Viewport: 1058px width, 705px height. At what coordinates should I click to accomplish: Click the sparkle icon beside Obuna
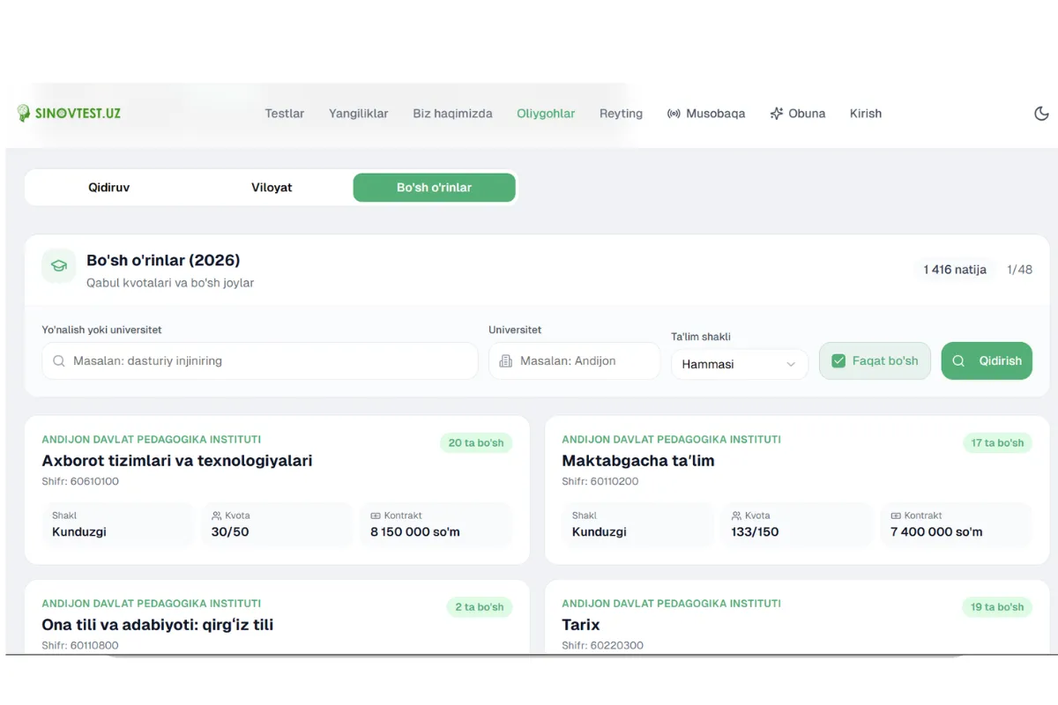pyautogui.click(x=776, y=114)
